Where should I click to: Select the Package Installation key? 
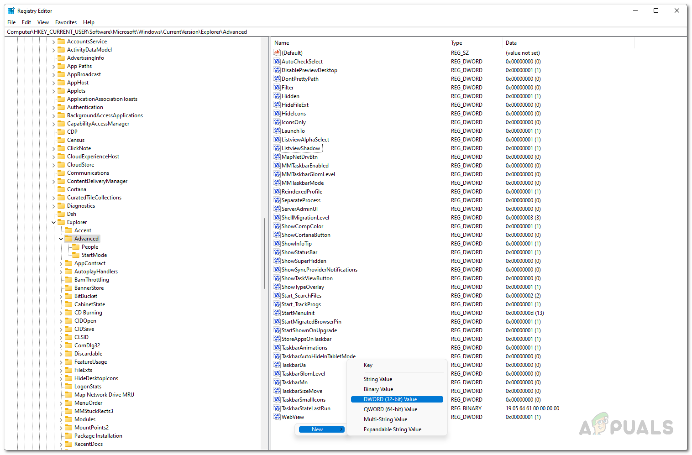[98, 436]
